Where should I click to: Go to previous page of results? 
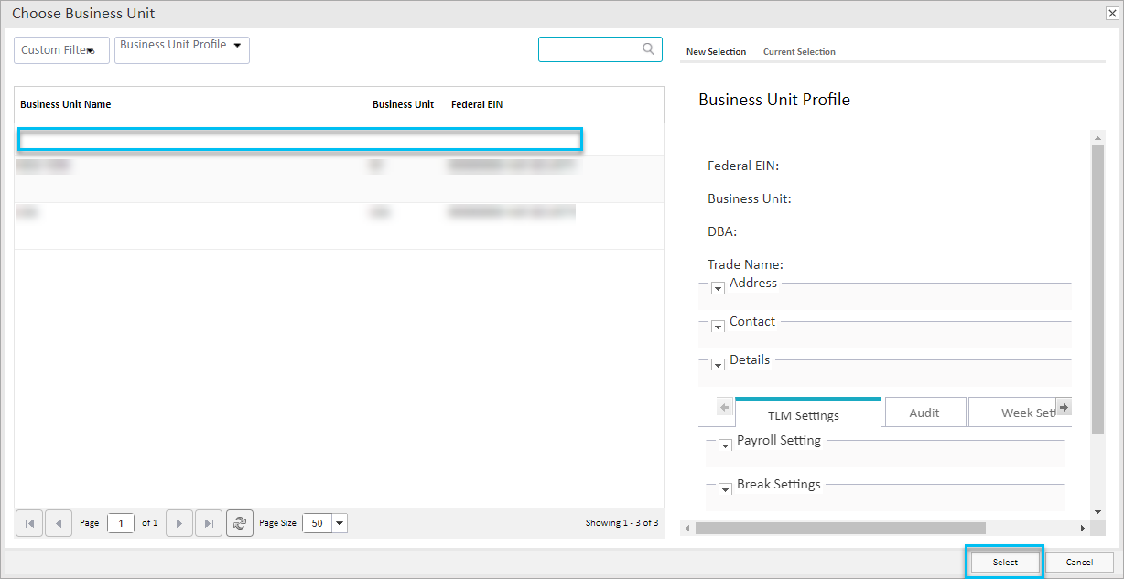(59, 523)
